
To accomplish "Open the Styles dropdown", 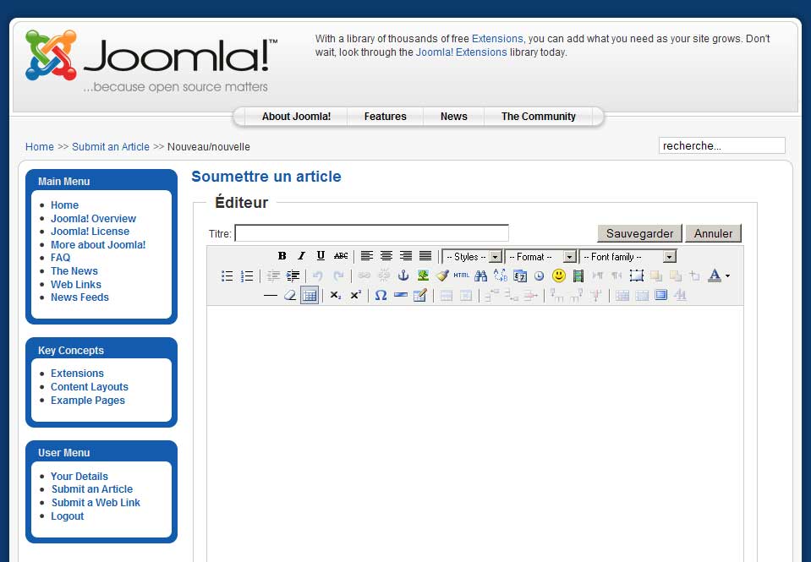I will pyautogui.click(x=472, y=256).
